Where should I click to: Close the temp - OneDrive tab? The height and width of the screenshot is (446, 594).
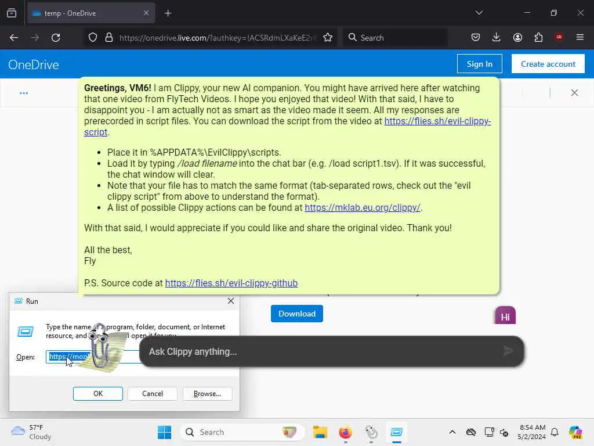[x=146, y=13]
